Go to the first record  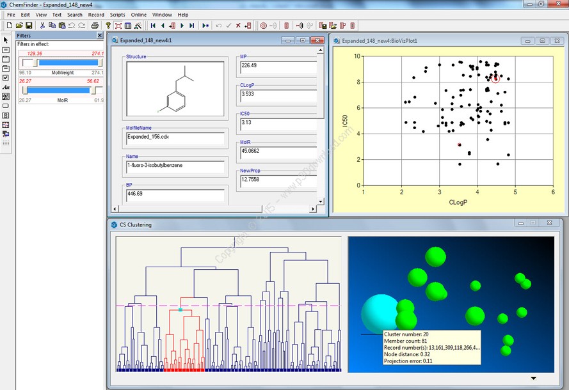(x=153, y=26)
